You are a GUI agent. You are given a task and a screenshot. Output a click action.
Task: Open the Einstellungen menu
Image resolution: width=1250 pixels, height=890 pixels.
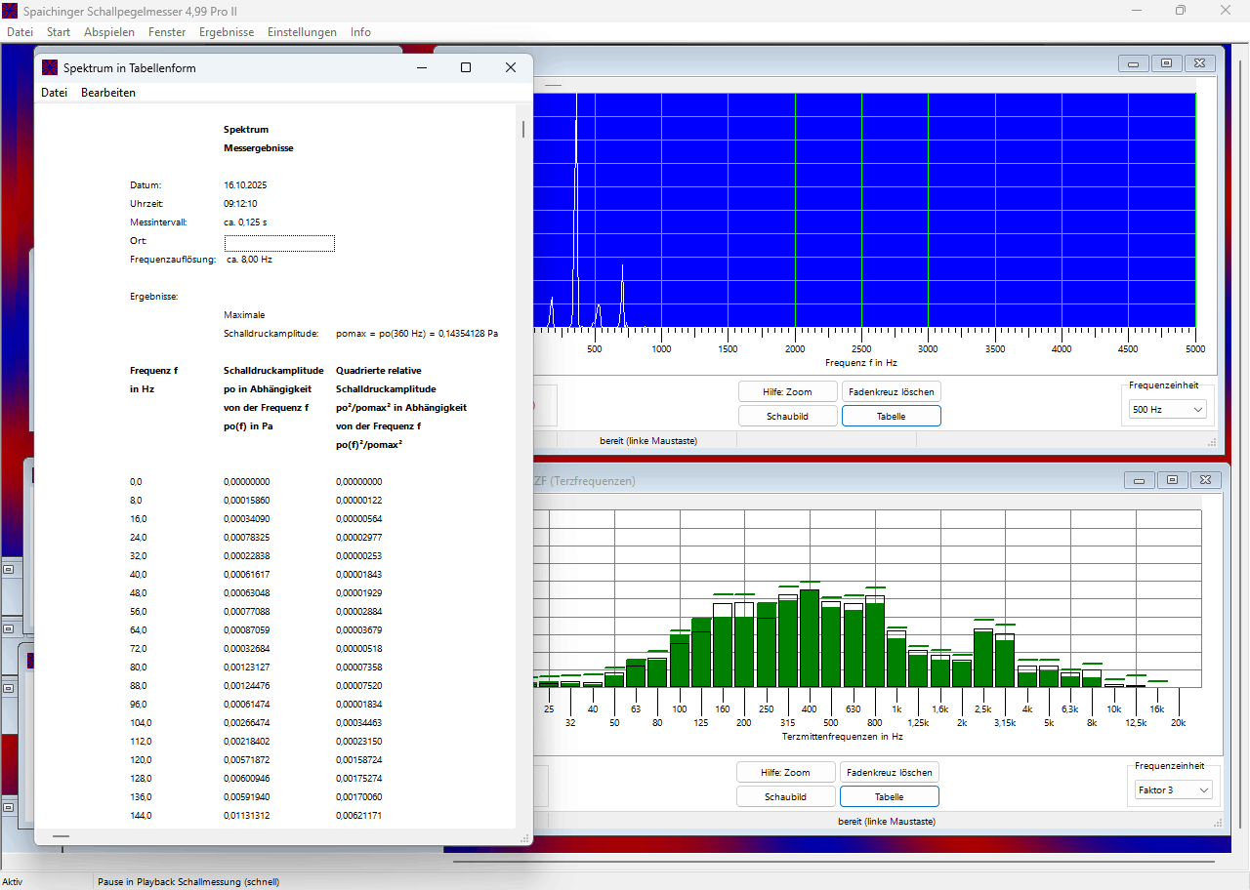[x=302, y=32]
